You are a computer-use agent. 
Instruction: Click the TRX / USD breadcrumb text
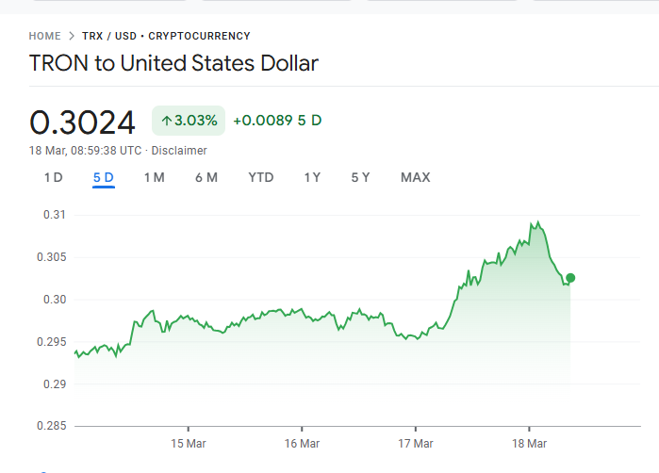(x=108, y=36)
